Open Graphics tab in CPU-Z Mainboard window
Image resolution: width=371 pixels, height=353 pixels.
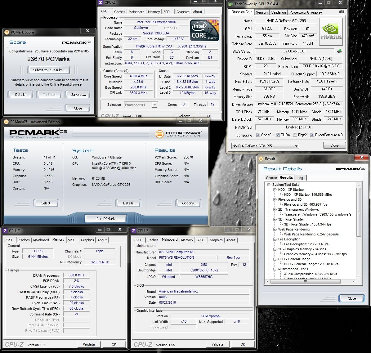pos(216,240)
